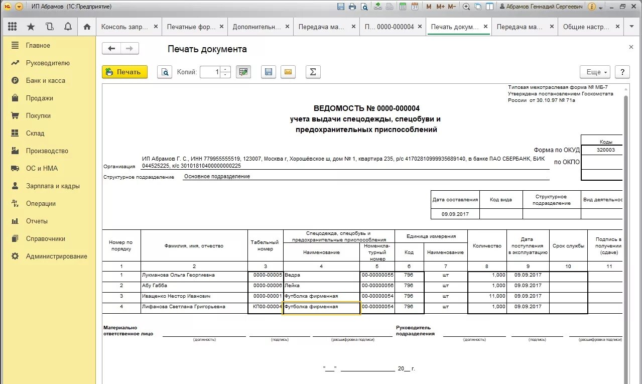Select cell Лукманова Ольга Георгиевна

(194, 276)
